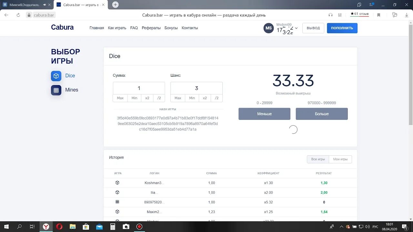Open the notification center icon
The height and width of the screenshot is (232, 413).
(x=405, y=227)
